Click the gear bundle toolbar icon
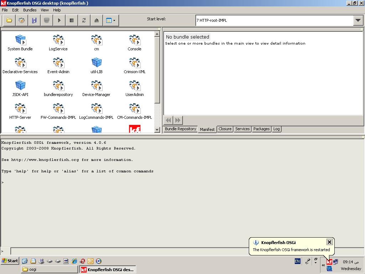This screenshot has width=365, height=274. point(22,20)
